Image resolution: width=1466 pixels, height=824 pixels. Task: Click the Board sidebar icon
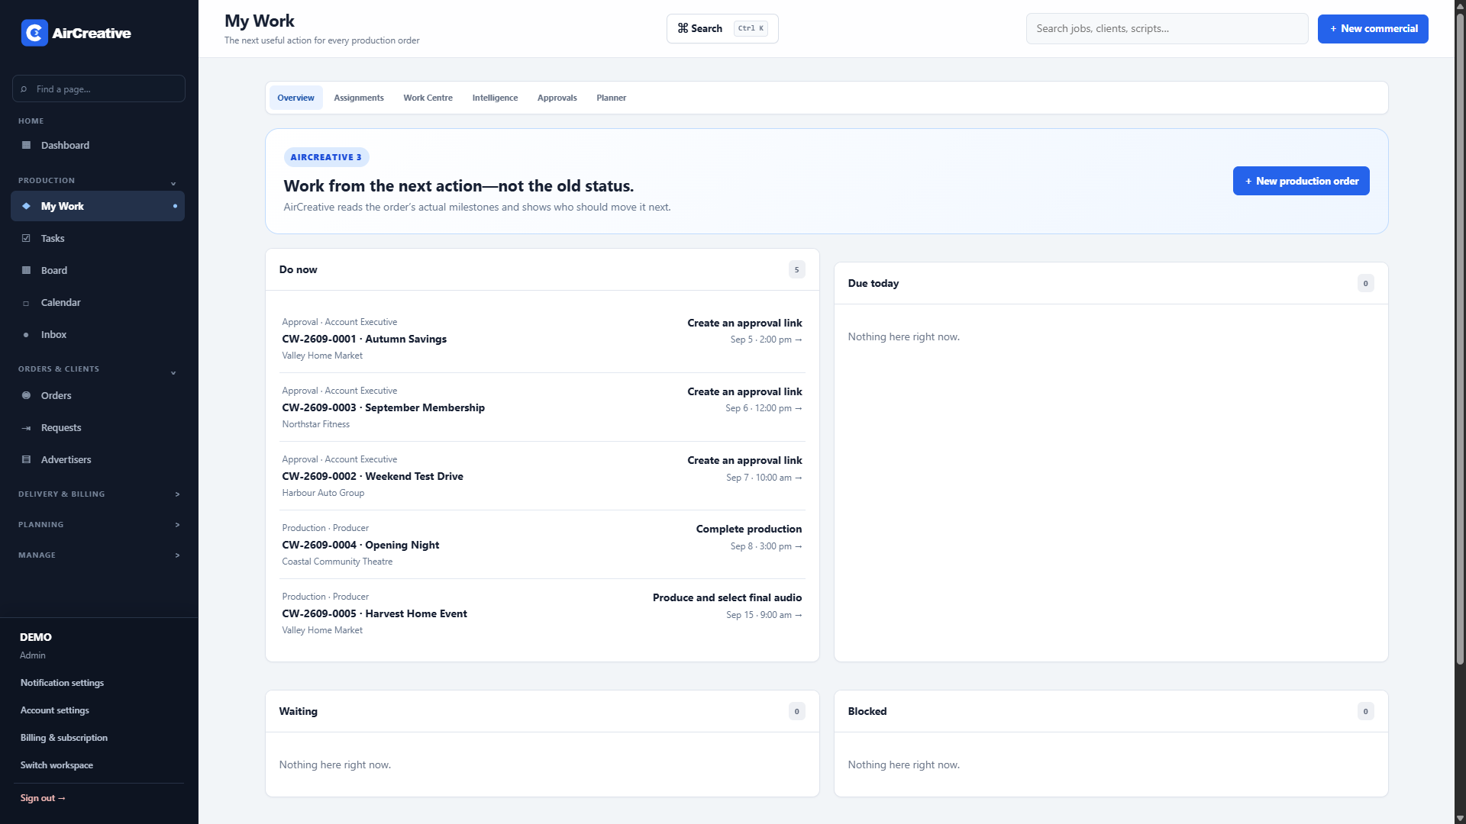26,270
